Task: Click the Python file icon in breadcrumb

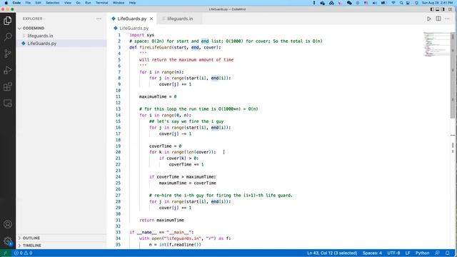Action: tap(116, 29)
